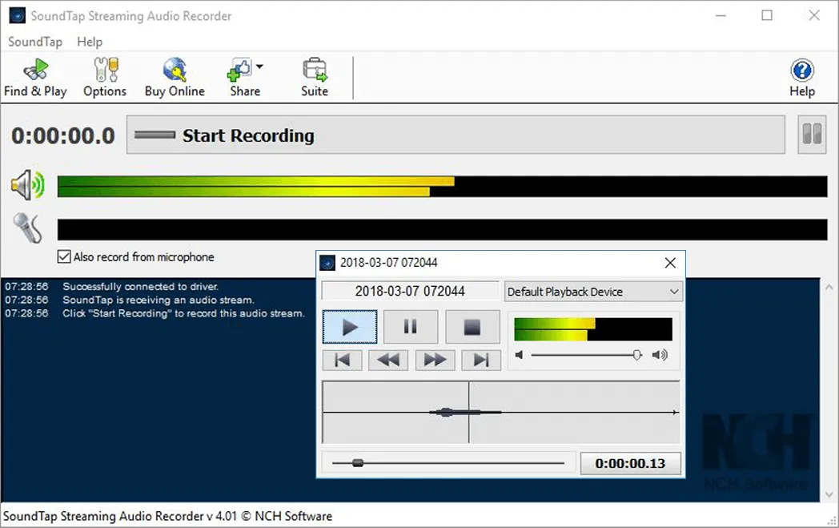The height and width of the screenshot is (528, 839).
Task: Open the Help documentation
Action: [802, 76]
